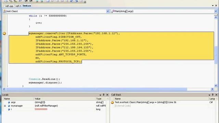Click the {ndf.ndfFilterManager} value cell
Screen dimensions: 219x123
point(46,106)
